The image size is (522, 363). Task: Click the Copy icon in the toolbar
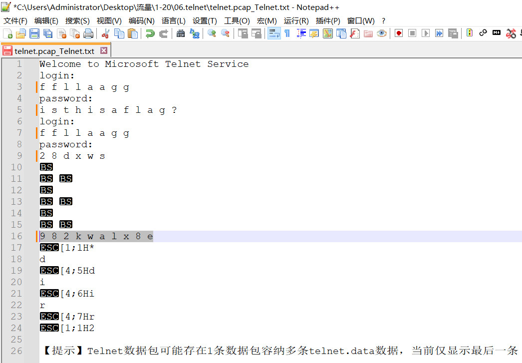coord(119,33)
